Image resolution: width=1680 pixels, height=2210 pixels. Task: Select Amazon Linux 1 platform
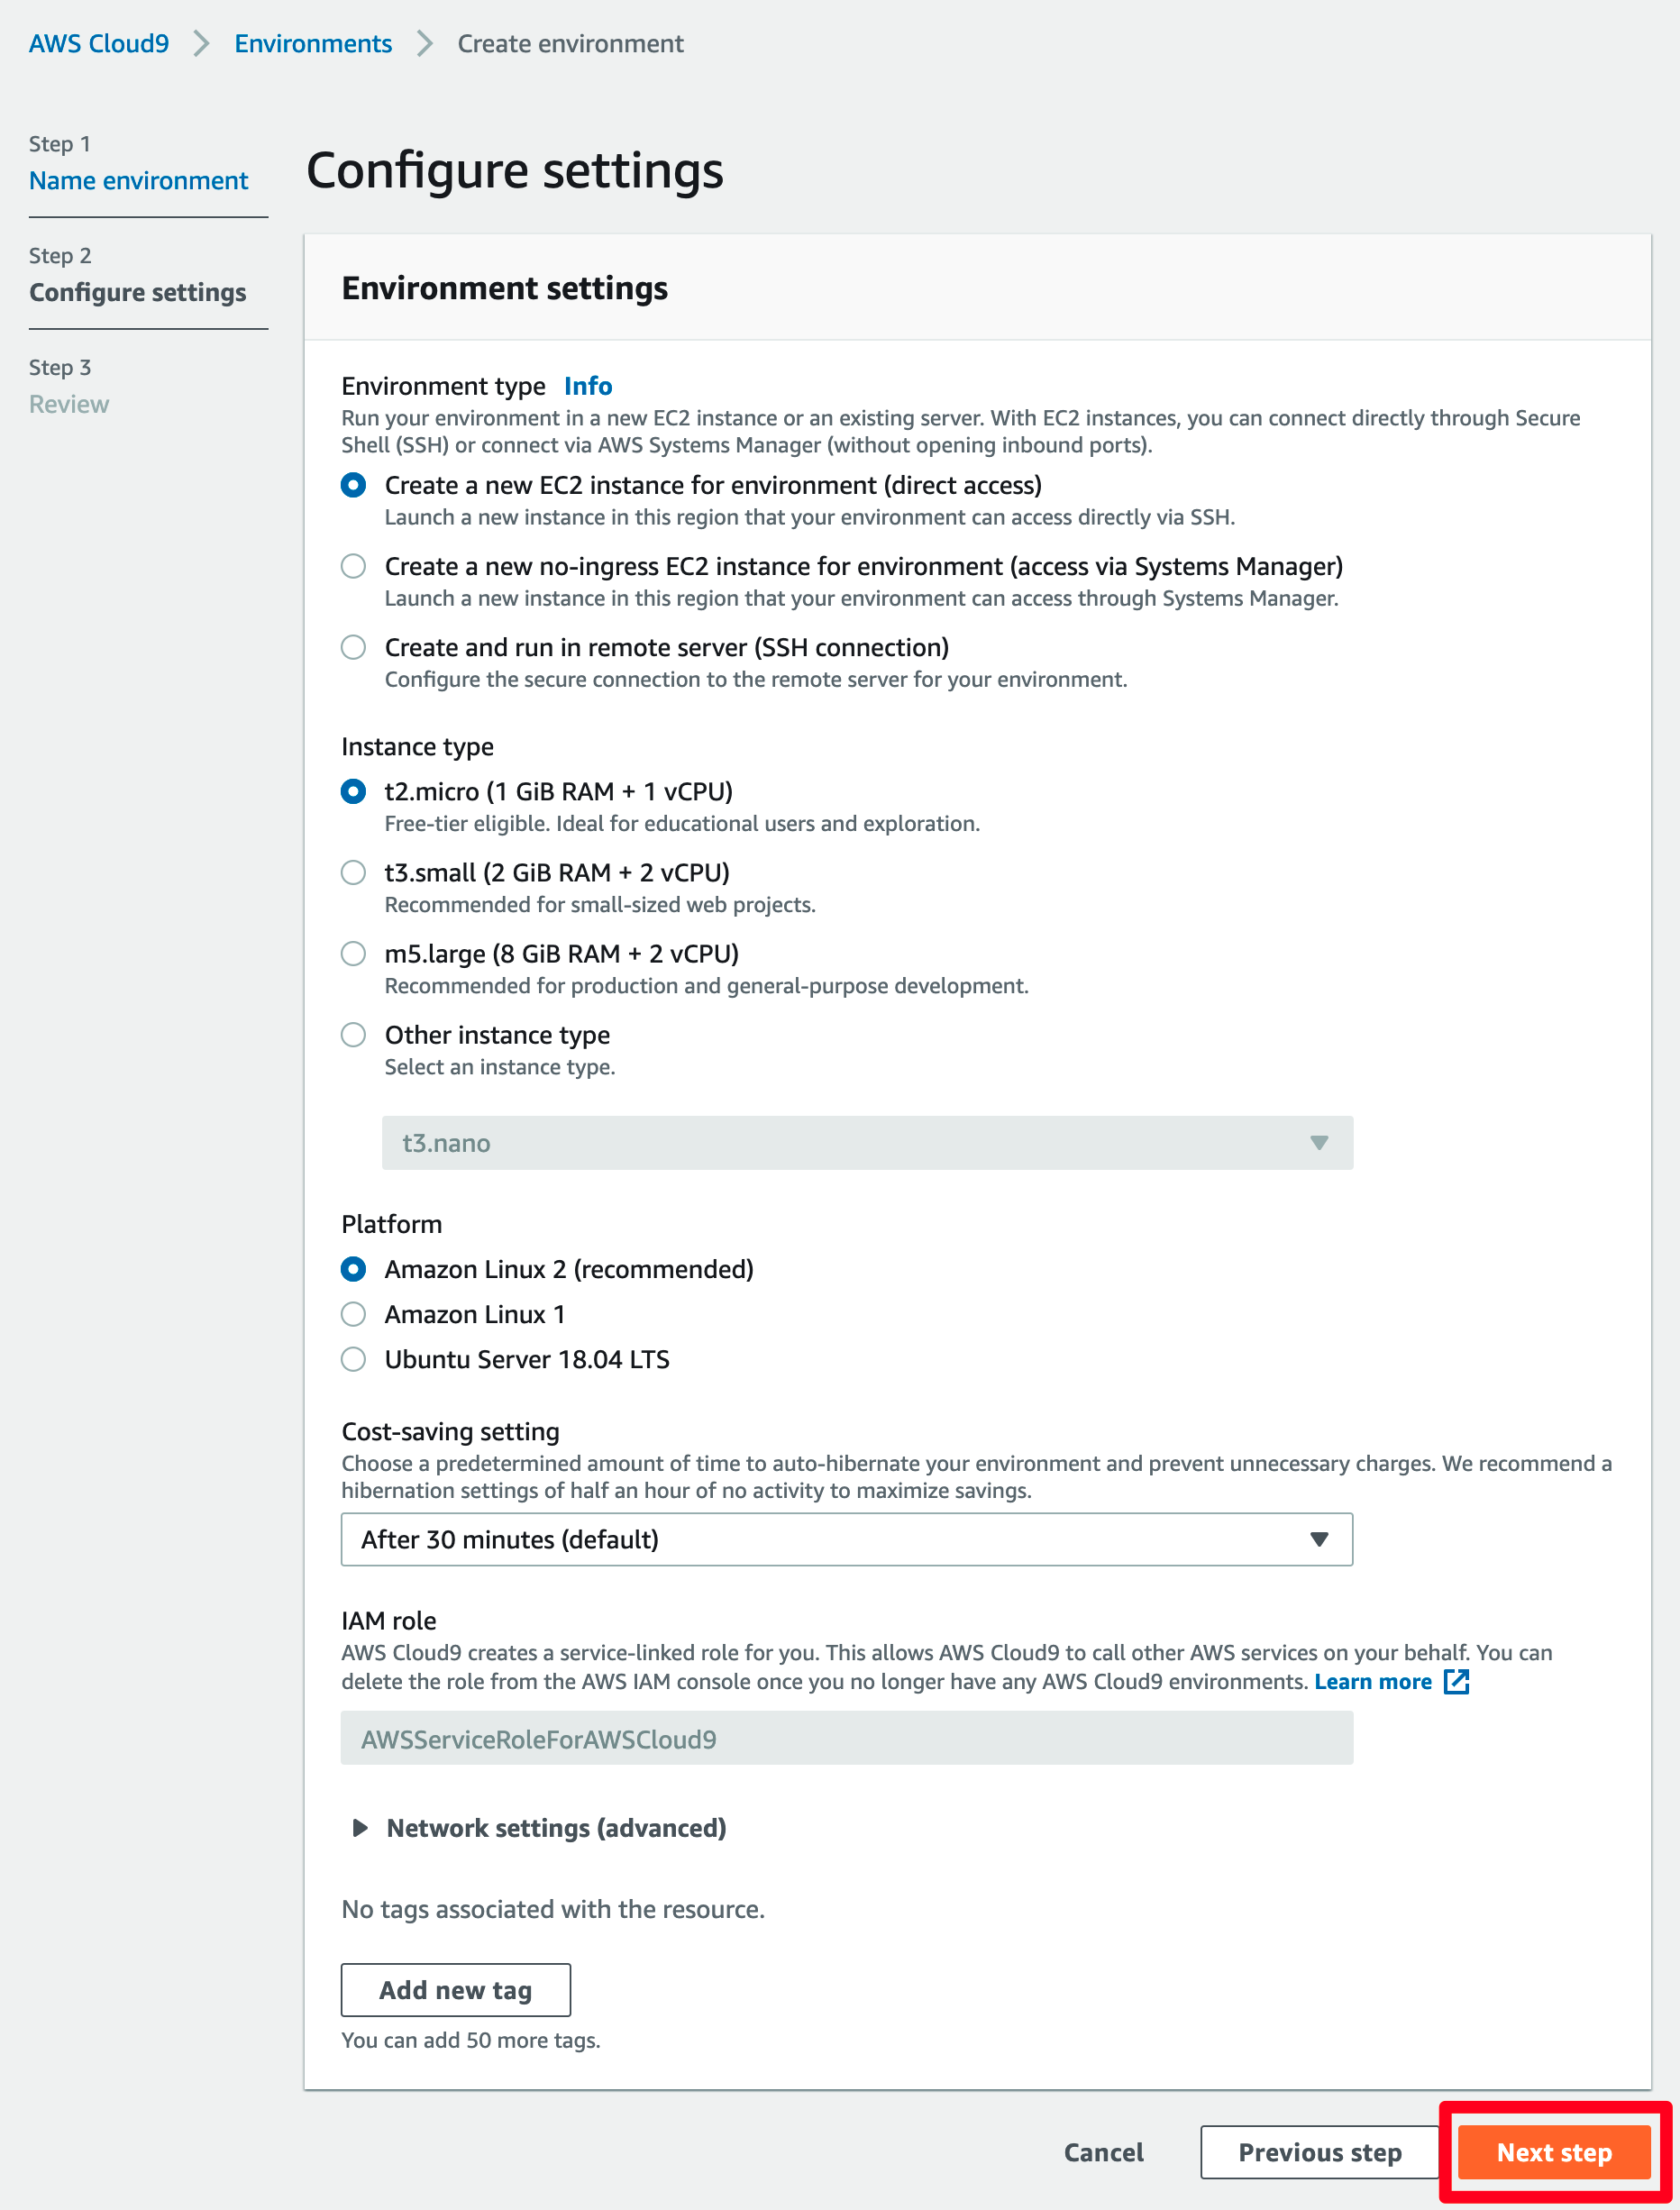[353, 1315]
